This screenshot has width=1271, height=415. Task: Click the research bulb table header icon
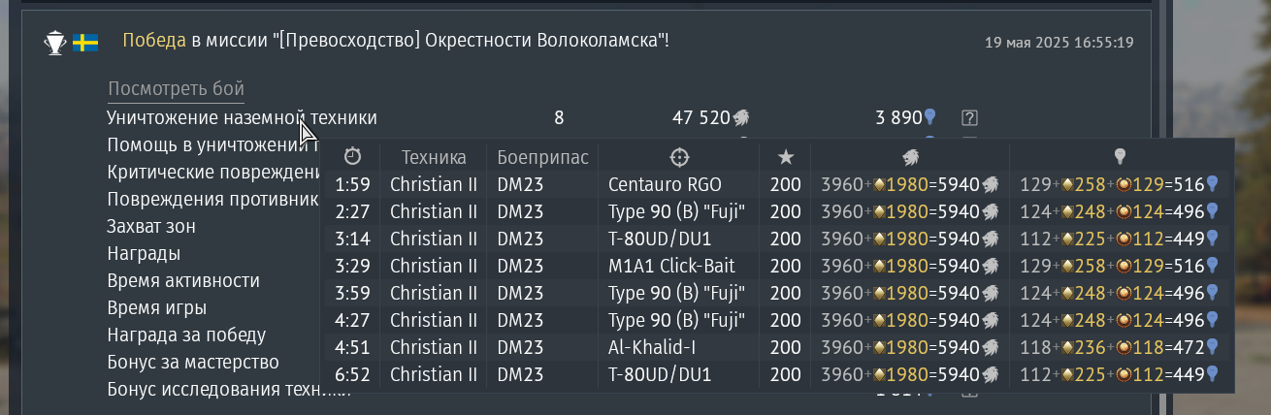pos(1120,157)
